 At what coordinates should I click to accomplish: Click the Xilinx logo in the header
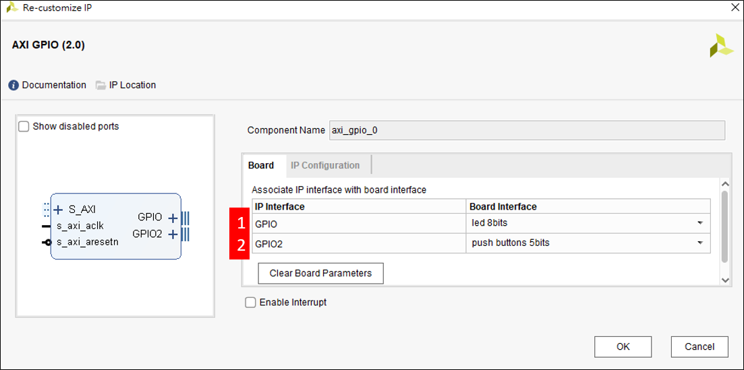point(721,46)
